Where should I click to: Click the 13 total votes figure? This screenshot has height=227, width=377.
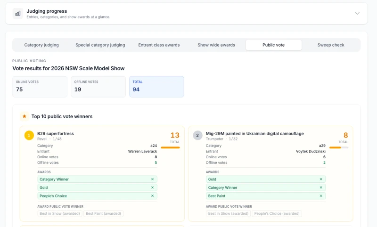175,135
